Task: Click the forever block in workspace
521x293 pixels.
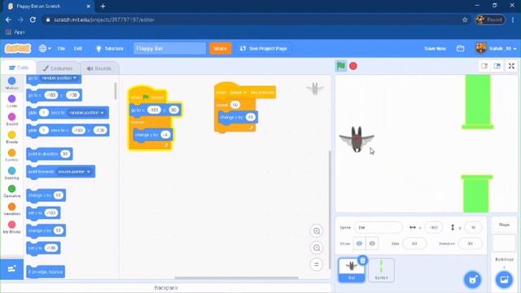Action: pyautogui.click(x=138, y=122)
